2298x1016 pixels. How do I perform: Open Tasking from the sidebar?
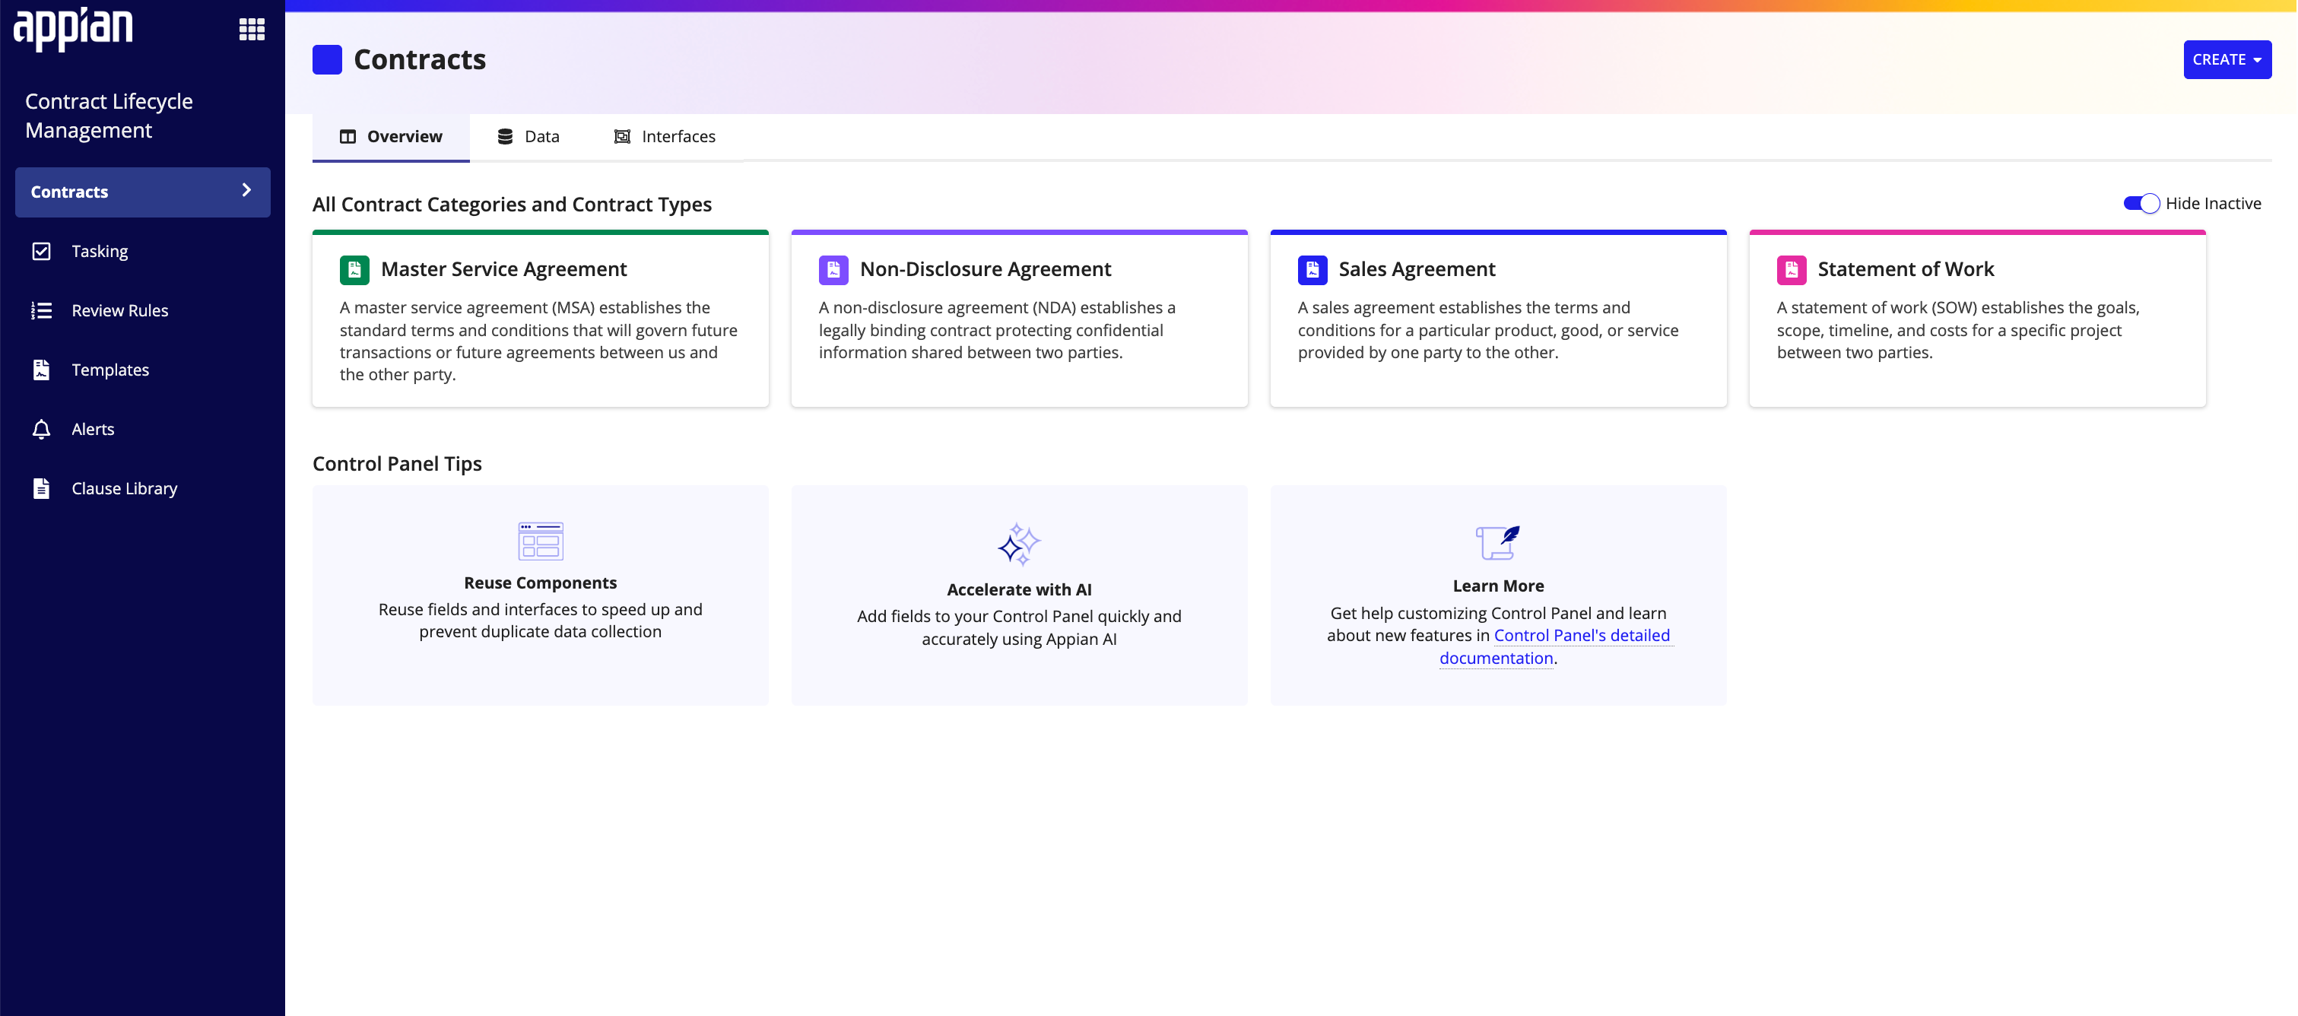pyautogui.click(x=143, y=252)
